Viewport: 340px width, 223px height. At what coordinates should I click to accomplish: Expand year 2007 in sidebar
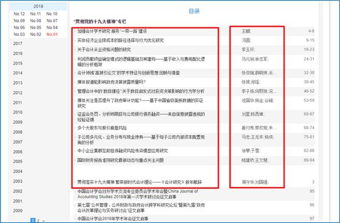coord(18,142)
